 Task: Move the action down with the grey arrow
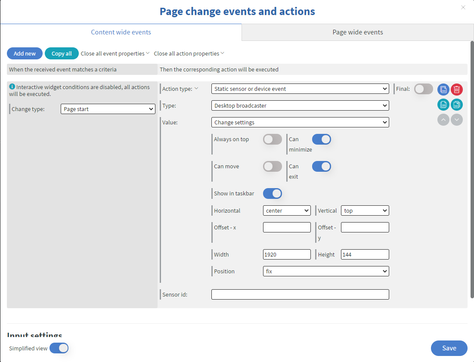click(x=457, y=120)
